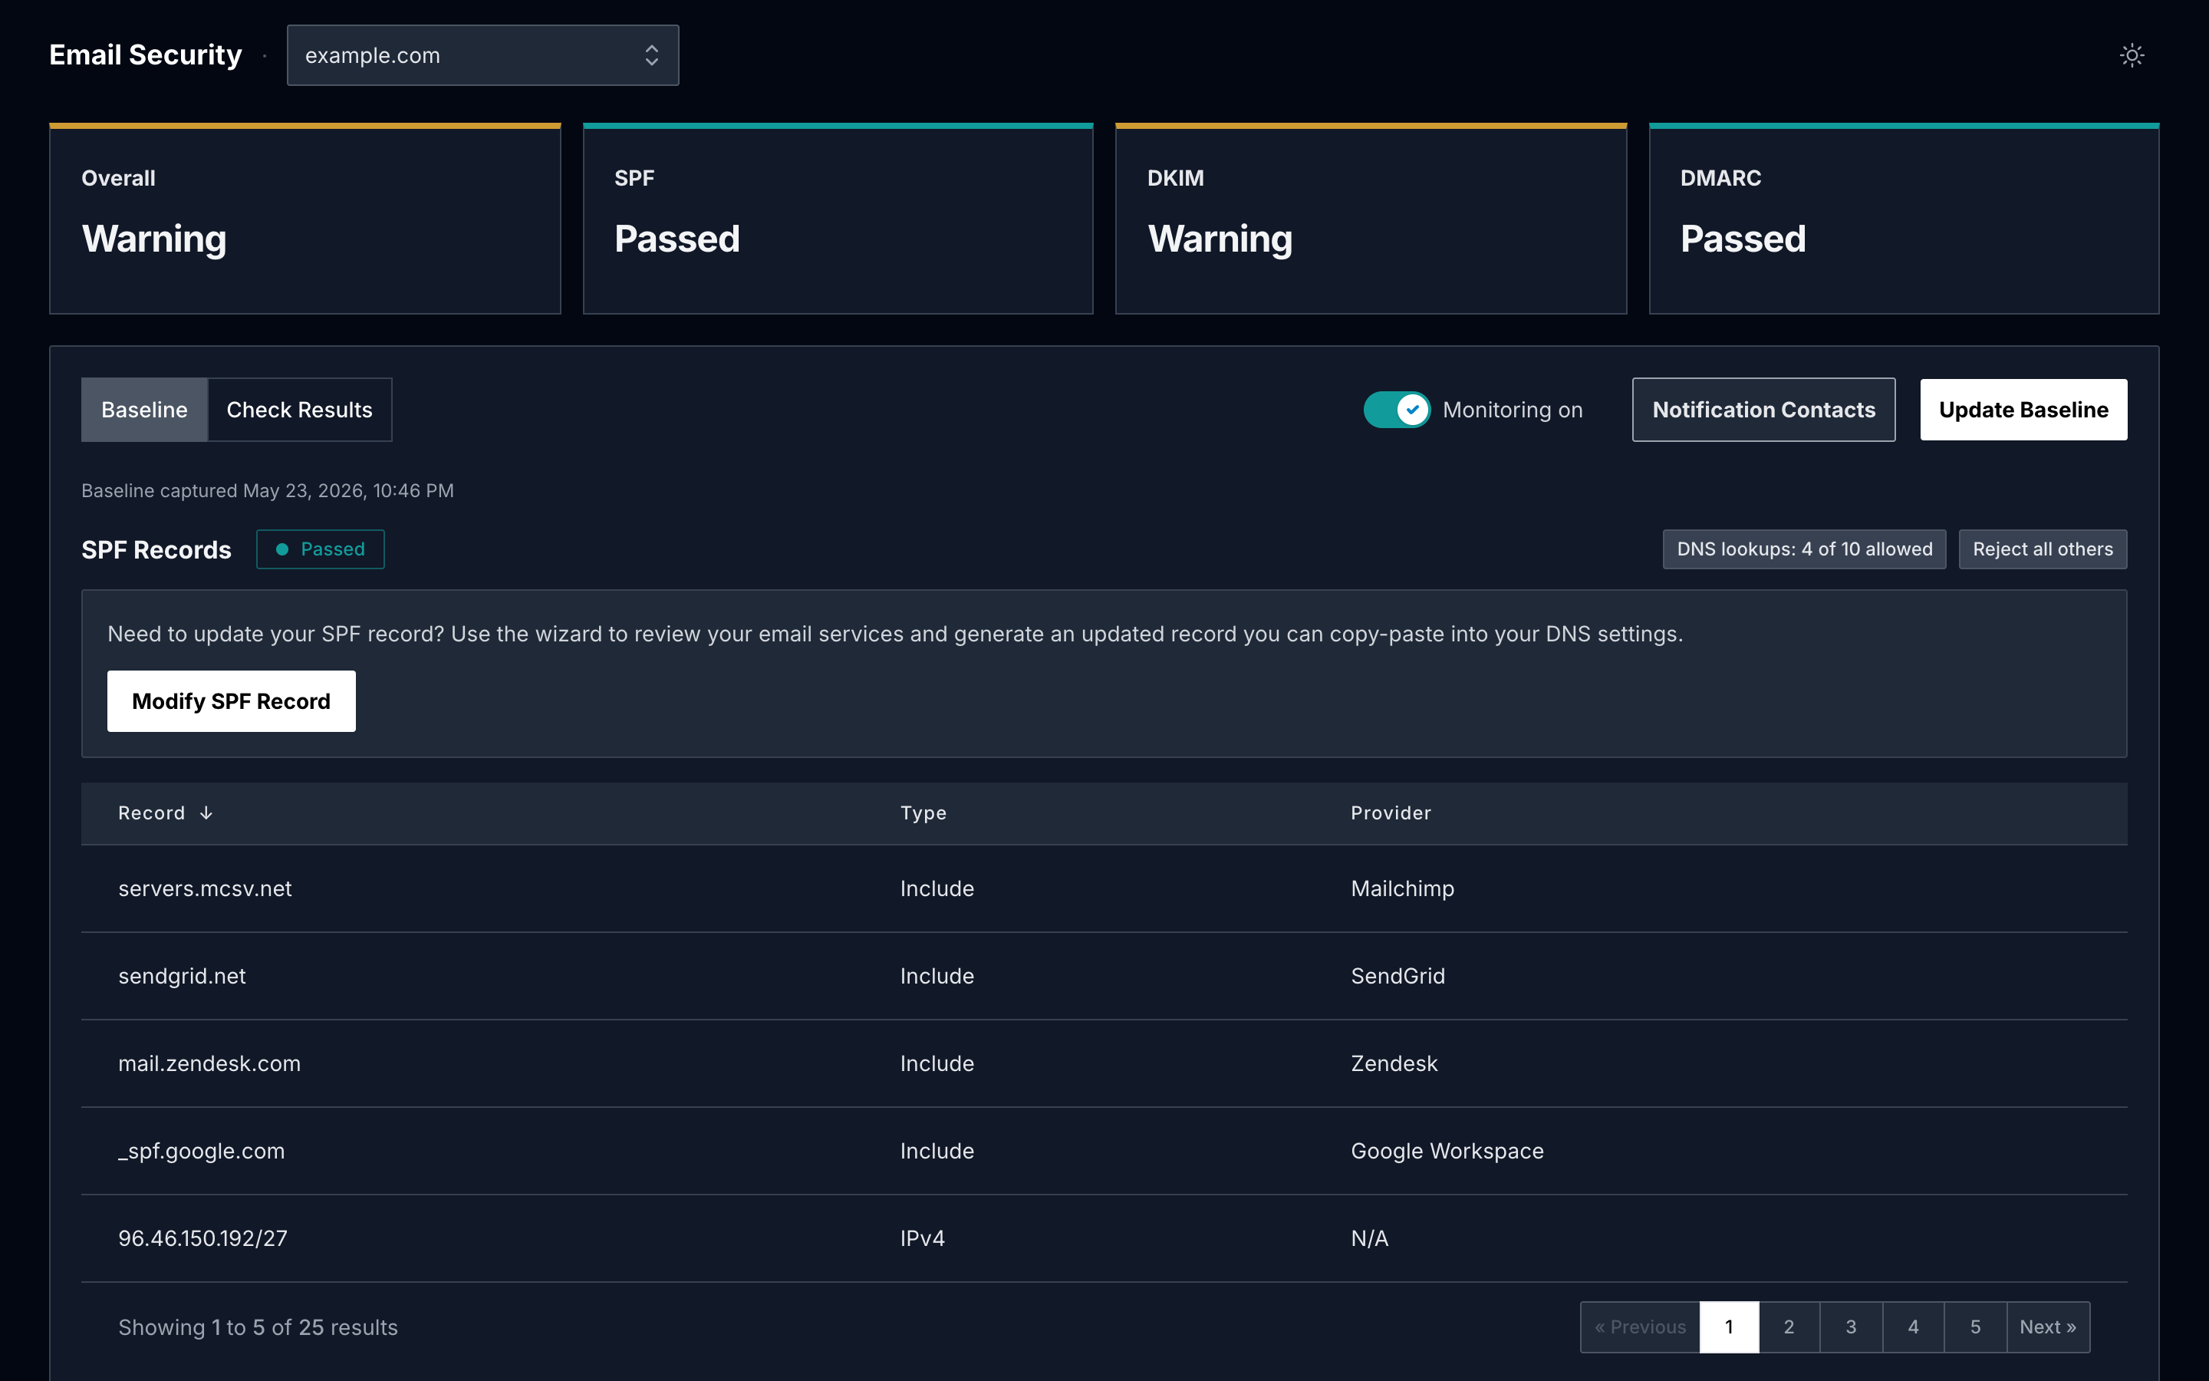The width and height of the screenshot is (2209, 1381).
Task: Select the _spf.google.com record
Action: point(201,1151)
